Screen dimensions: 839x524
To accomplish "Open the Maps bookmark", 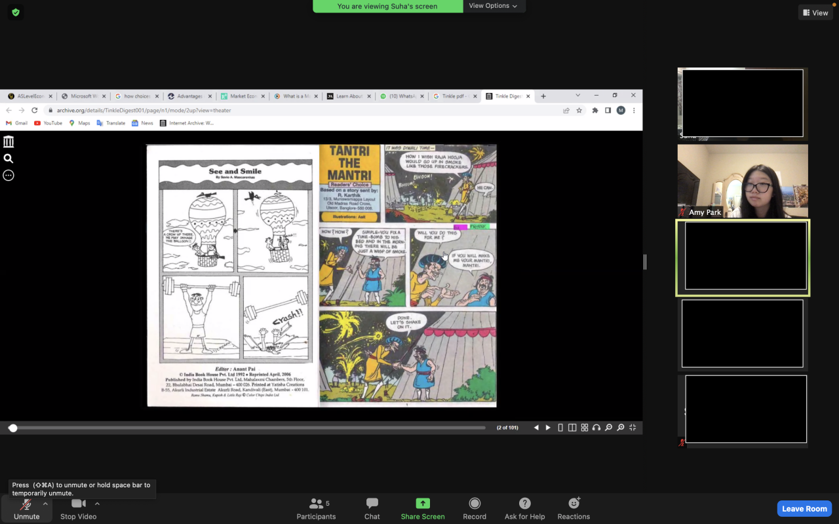I will (x=79, y=123).
